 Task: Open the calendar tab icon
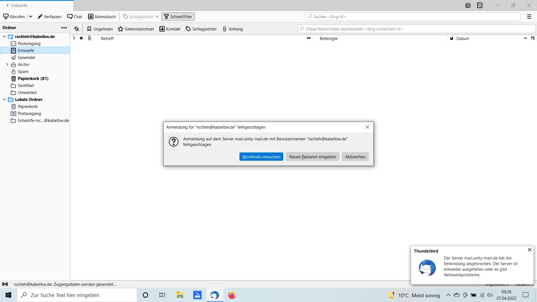click(x=468, y=5)
